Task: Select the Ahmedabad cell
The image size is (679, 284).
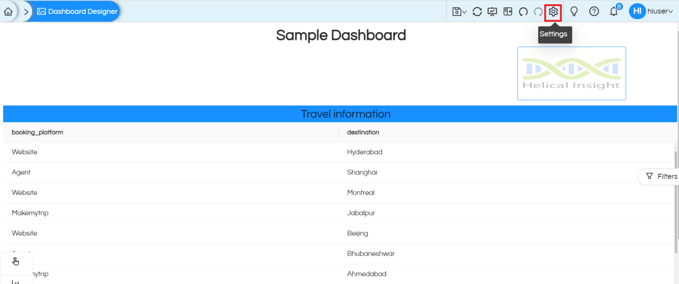Action: click(x=367, y=274)
